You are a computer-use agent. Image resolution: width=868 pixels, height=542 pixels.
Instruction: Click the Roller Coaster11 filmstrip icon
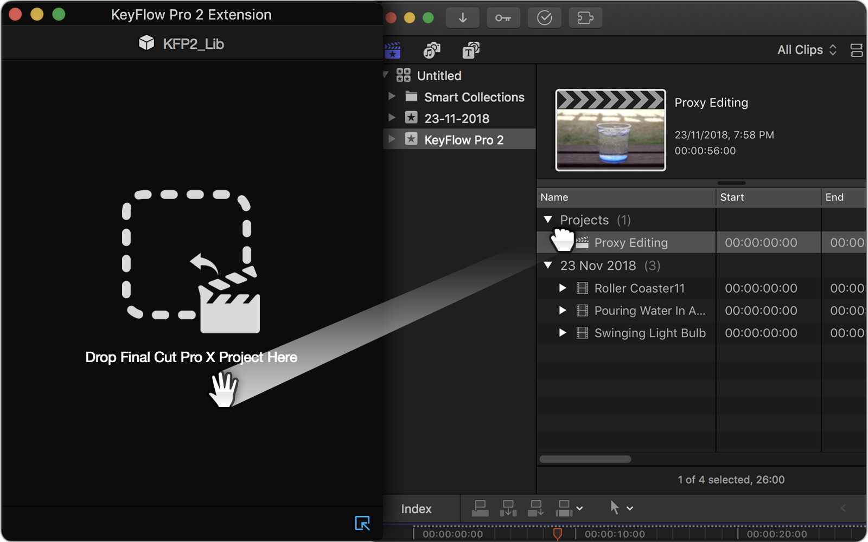click(x=582, y=288)
